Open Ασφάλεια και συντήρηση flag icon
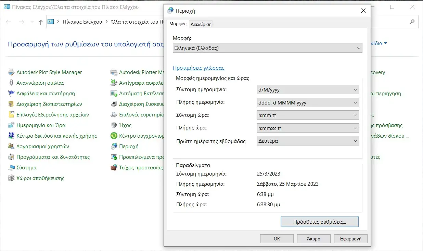 (x=11, y=94)
